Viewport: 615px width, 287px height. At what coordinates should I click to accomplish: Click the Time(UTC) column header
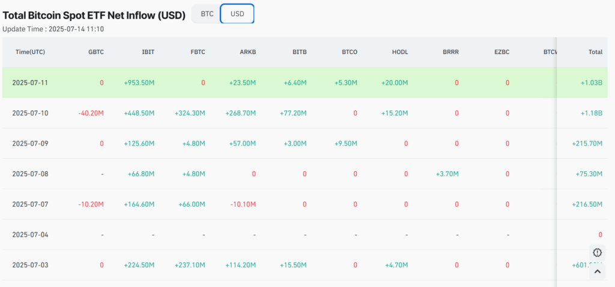[30, 52]
